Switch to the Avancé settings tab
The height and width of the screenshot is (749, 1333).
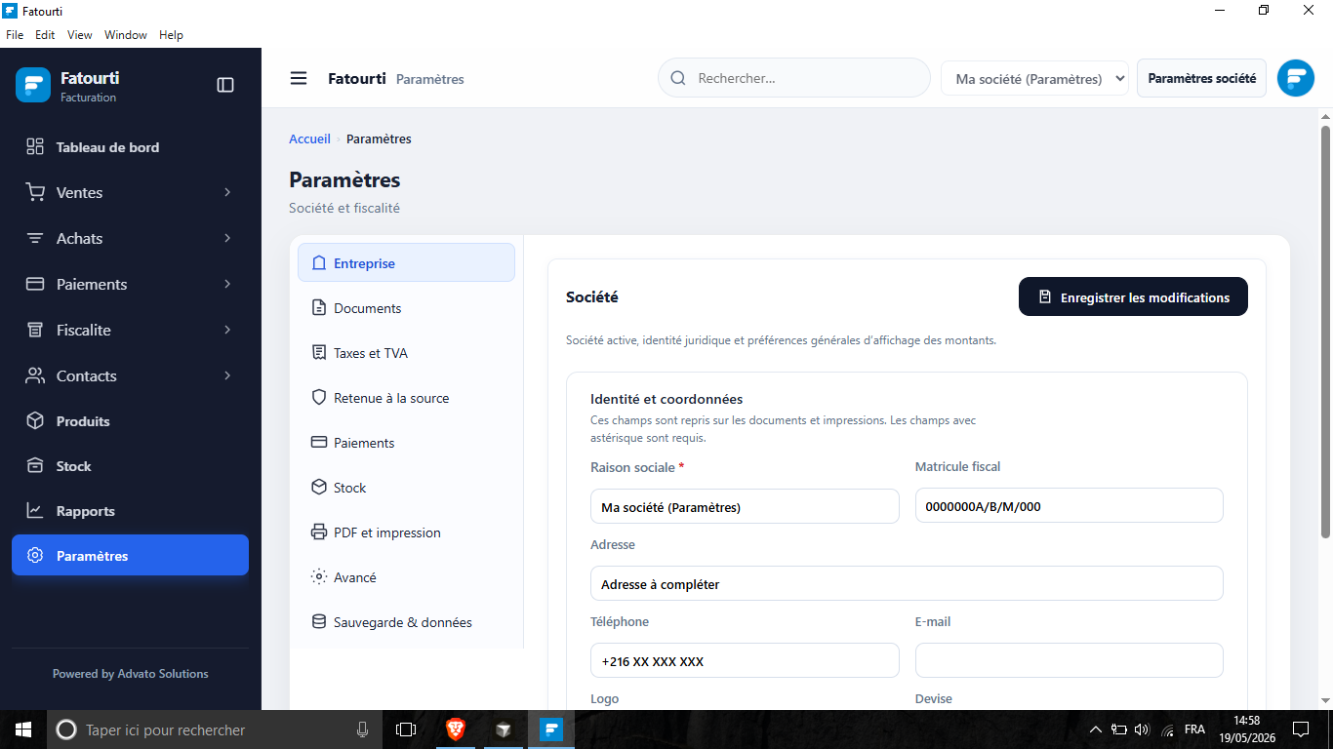tap(406, 577)
